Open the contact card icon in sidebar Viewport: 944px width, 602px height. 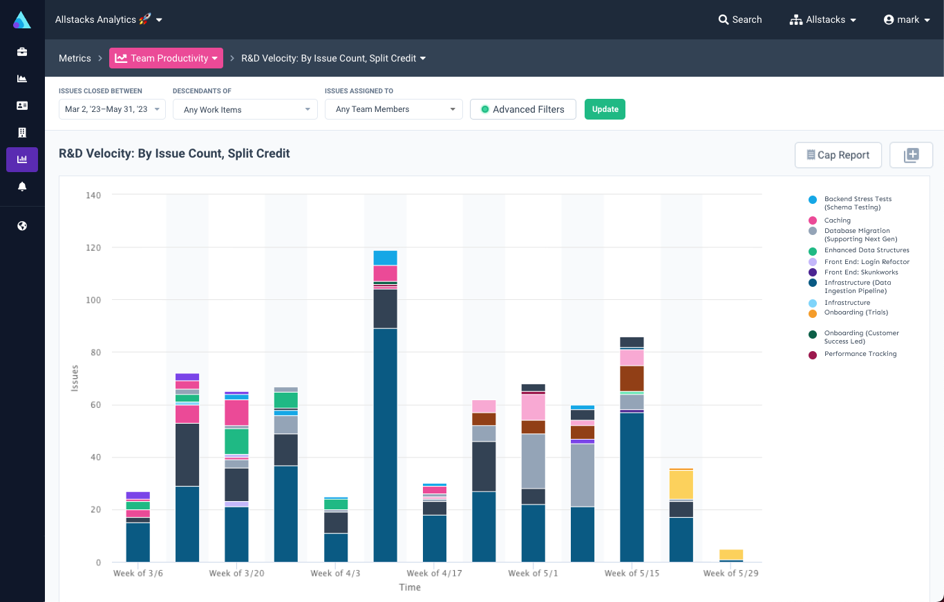[x=22, y=105]
